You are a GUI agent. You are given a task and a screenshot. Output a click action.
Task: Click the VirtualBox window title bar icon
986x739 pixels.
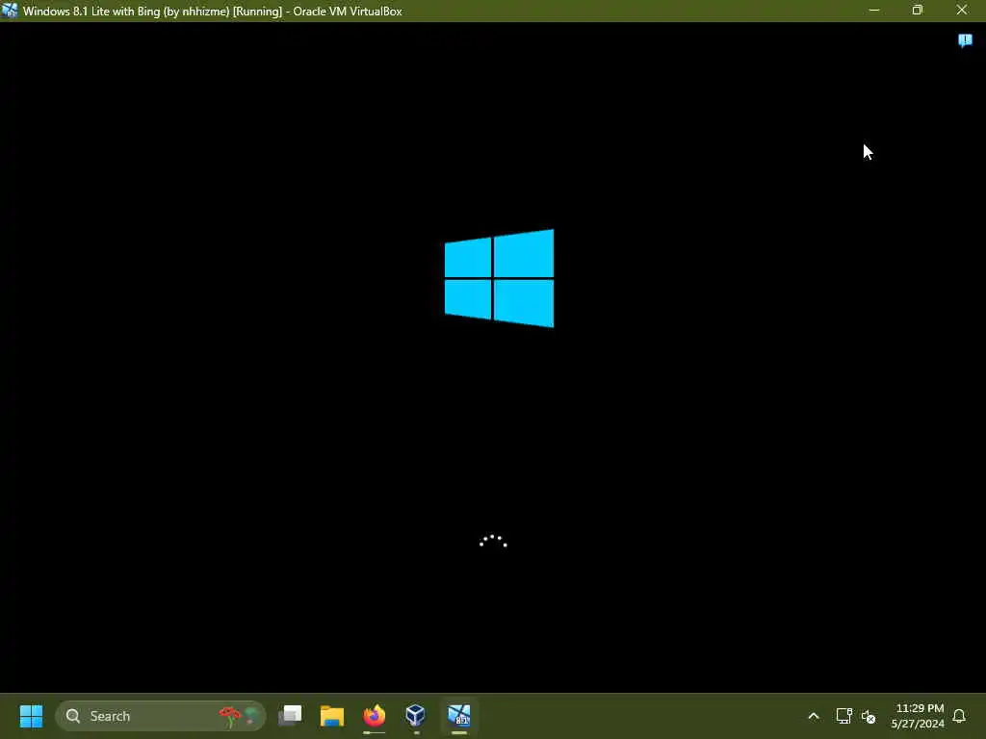[x=10, y=11]
